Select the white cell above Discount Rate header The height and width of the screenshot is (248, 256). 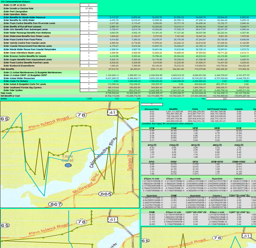click(151, 105)
